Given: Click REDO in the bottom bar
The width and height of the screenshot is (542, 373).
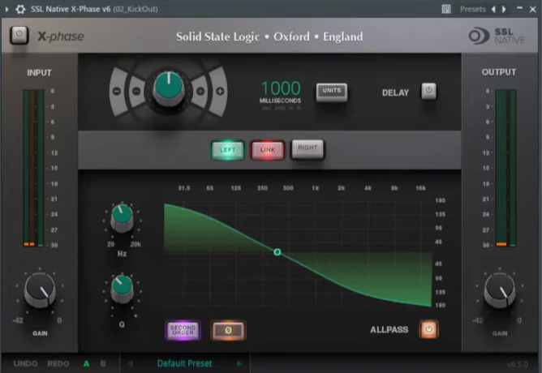Looking at the screenshot, I should [58, 363].
